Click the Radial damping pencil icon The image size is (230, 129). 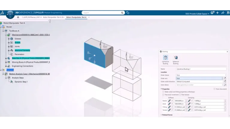[x=189, y=101]
